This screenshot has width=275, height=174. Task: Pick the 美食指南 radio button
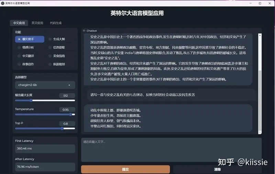pyautogui.click(x=57, y=56)
